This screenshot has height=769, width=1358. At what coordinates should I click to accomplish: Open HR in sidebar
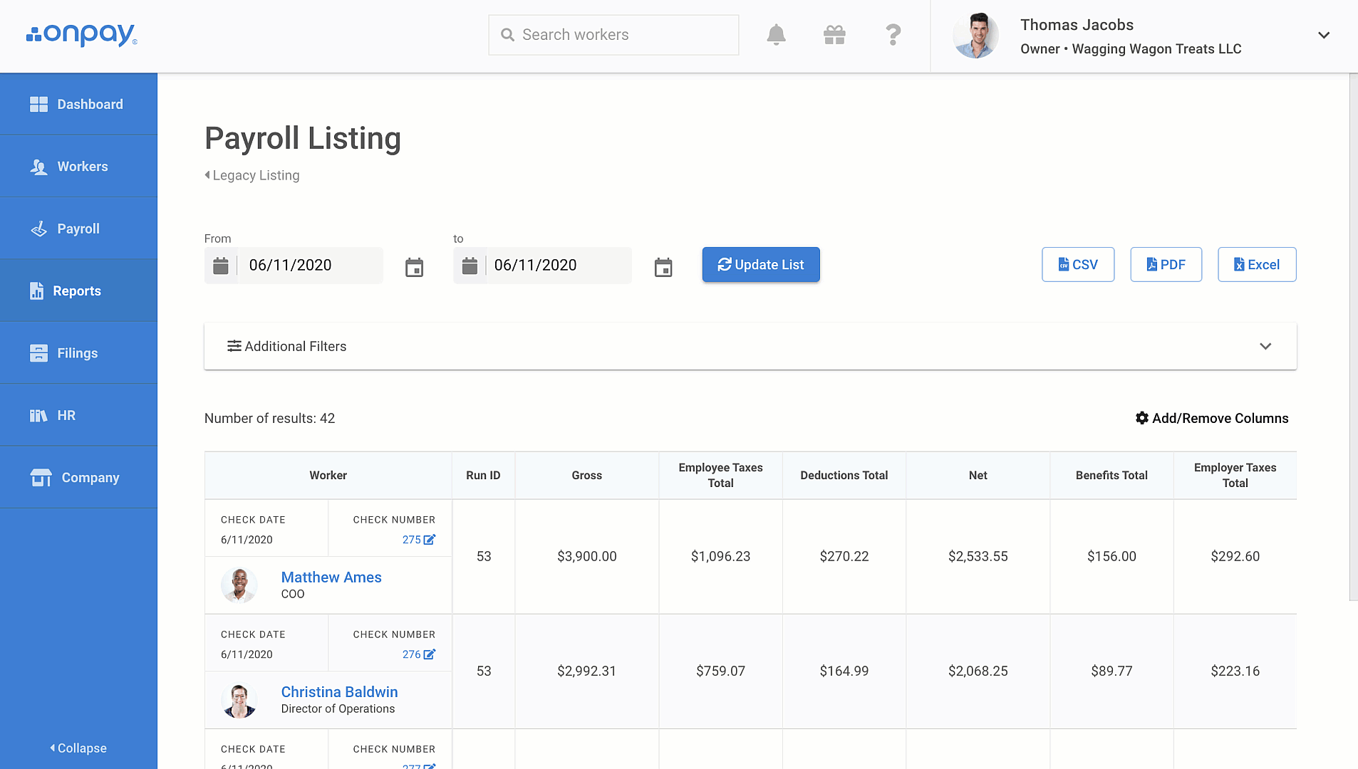click(x=78, y=415)
